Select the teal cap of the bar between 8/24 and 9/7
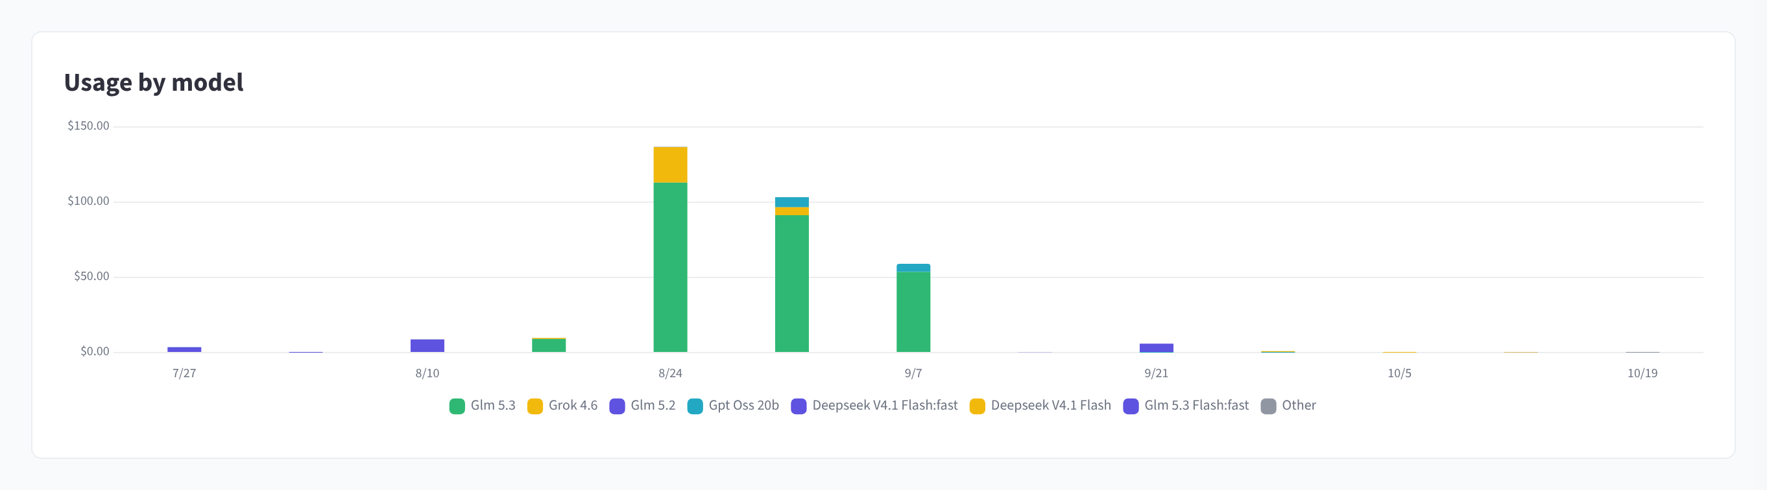Image resolution: width=1767 pixels, height=490 pixels. tap(791, 202)
